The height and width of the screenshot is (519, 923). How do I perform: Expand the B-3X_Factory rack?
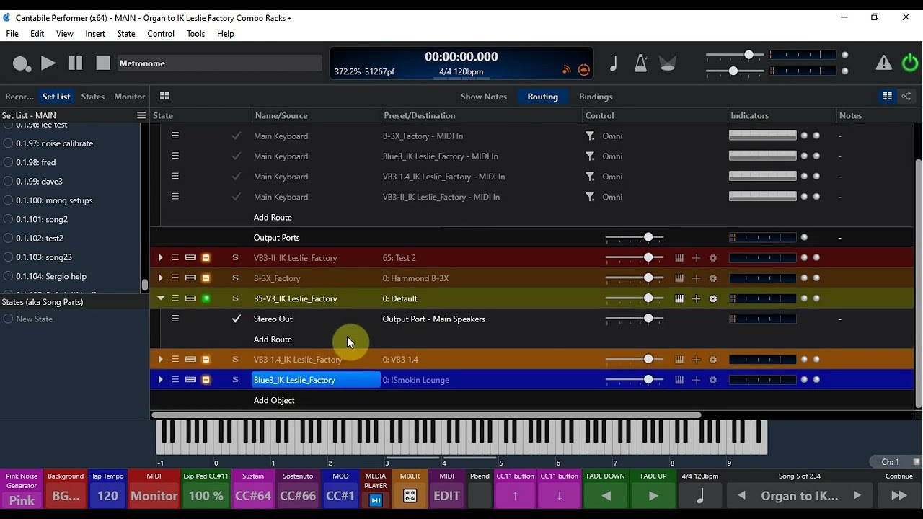click(x=160, y=278)
